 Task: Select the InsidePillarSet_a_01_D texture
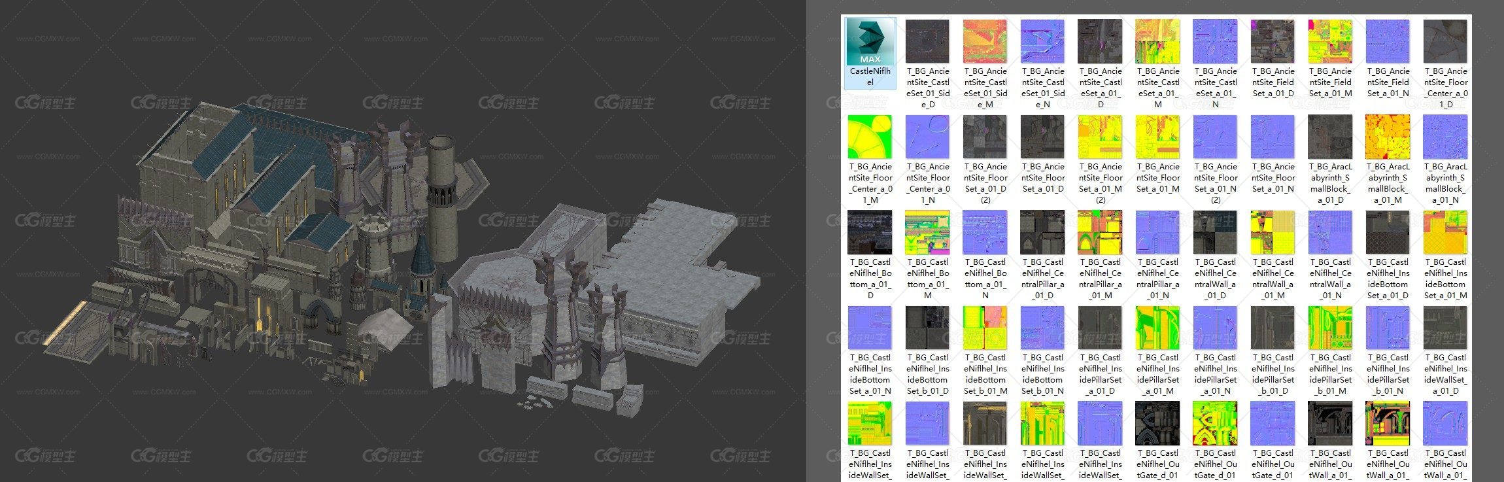1100,328
